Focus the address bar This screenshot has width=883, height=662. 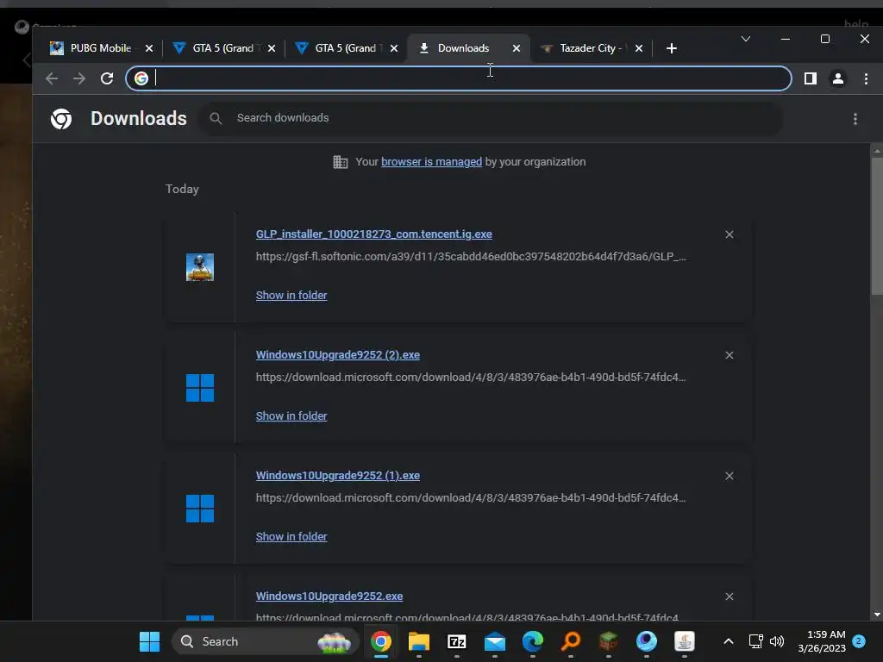click(459, 78)
